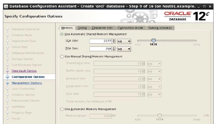Click the Finish step
The image size is (216, 124).
pyautogui.click(x=16, y=119)
